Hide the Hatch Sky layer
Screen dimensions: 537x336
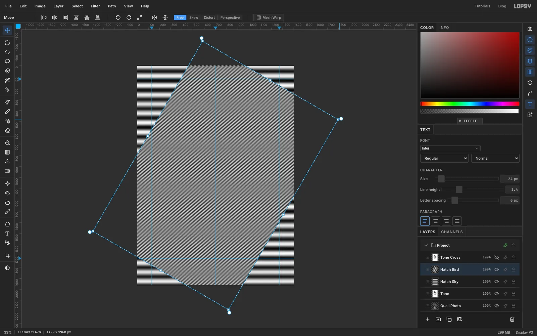tap(497, 282)
